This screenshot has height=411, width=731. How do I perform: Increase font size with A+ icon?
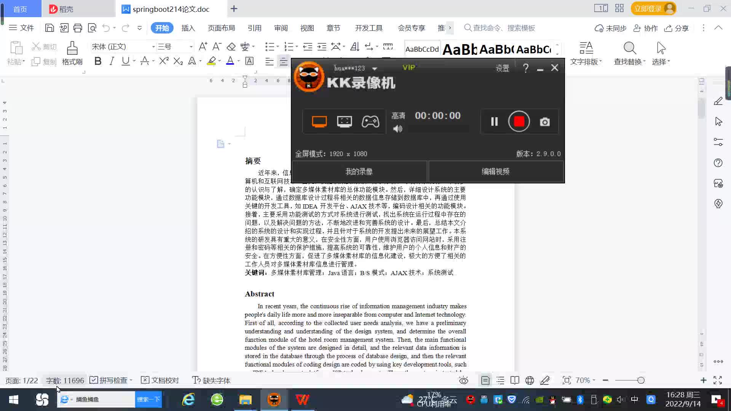(203, 46)
